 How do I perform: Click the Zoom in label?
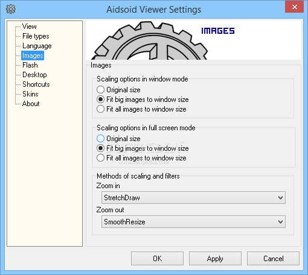(108, 186)
